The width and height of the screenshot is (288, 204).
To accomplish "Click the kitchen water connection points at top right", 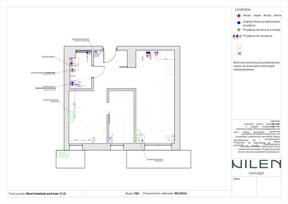I will pos(152,53).
